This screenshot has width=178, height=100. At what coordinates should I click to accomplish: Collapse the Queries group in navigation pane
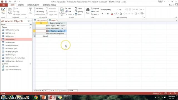point(30,64)
